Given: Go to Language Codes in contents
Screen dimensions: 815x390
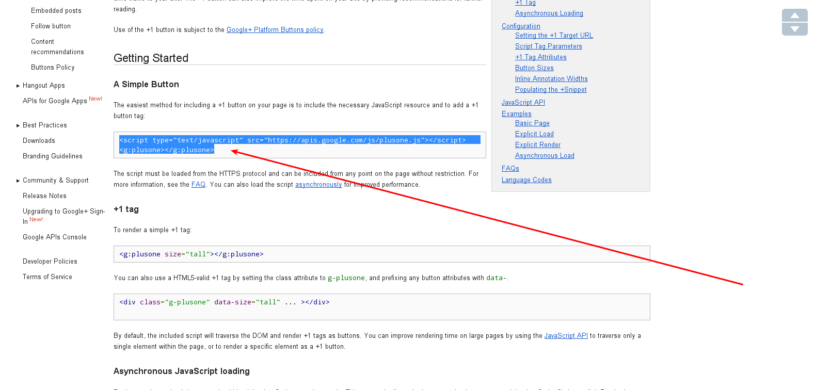Looking at the screenshot, I should pos(526,180).
